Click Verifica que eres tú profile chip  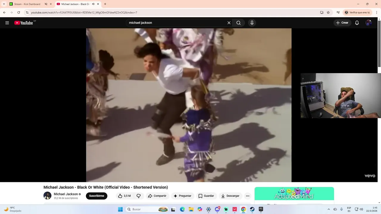point(357,12)
